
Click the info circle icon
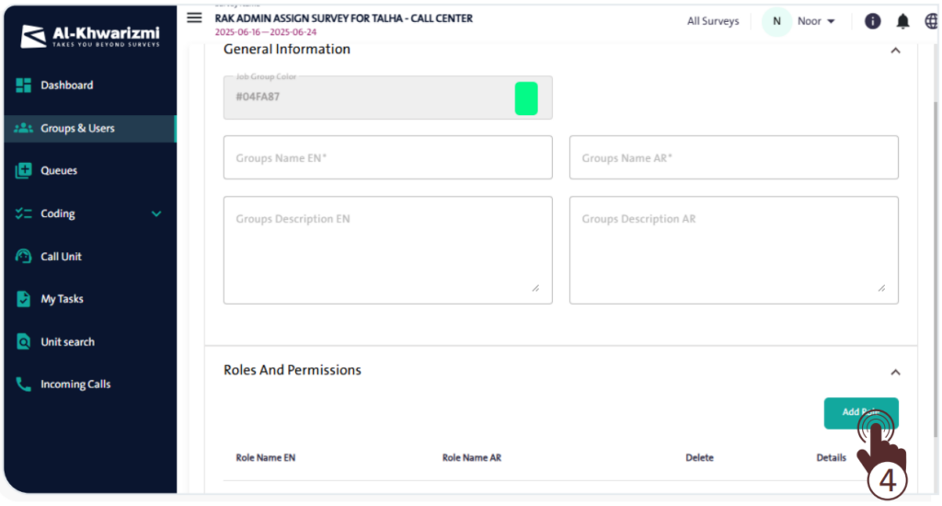tap(872, 21)
